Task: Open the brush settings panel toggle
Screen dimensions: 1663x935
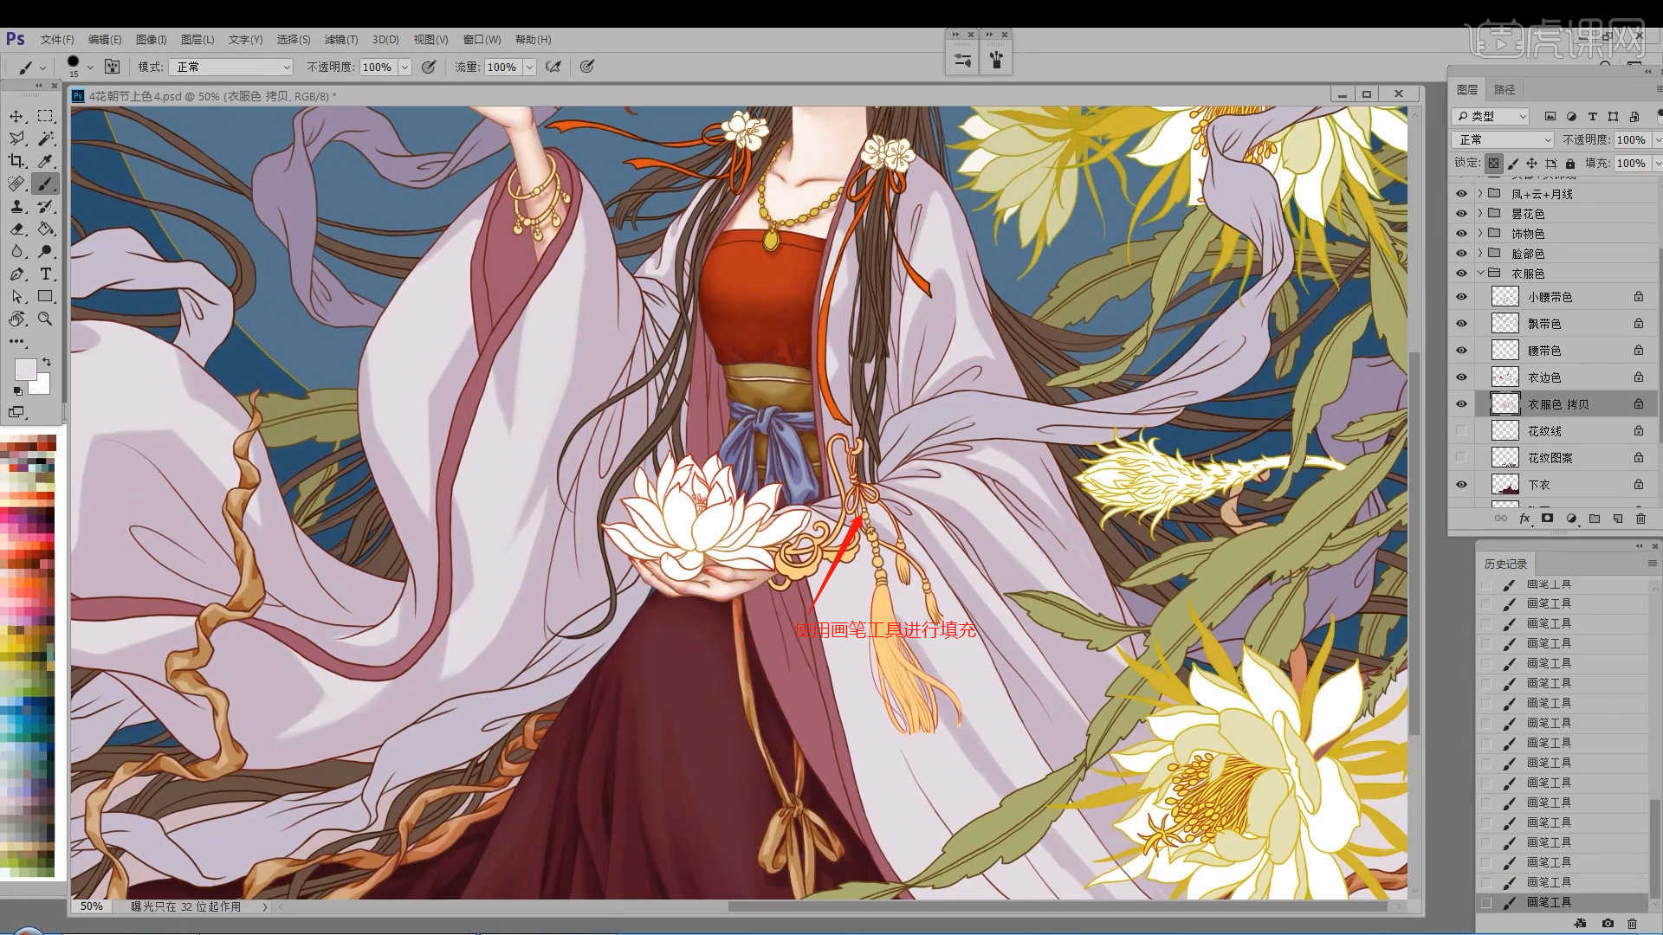Action: point(112,67)
